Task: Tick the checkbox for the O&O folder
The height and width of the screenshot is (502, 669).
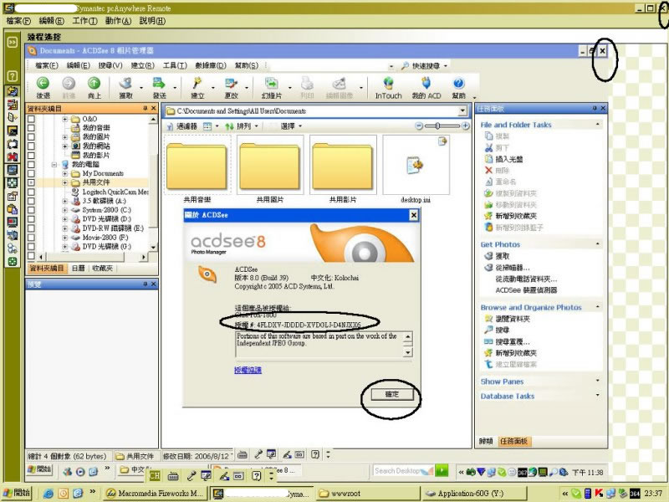Action: point(31,119)
